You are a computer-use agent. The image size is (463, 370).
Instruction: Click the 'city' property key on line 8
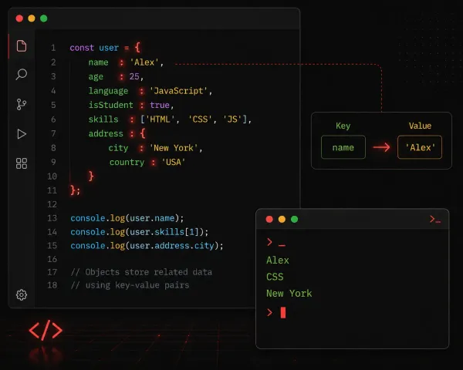tap(118, 148)
